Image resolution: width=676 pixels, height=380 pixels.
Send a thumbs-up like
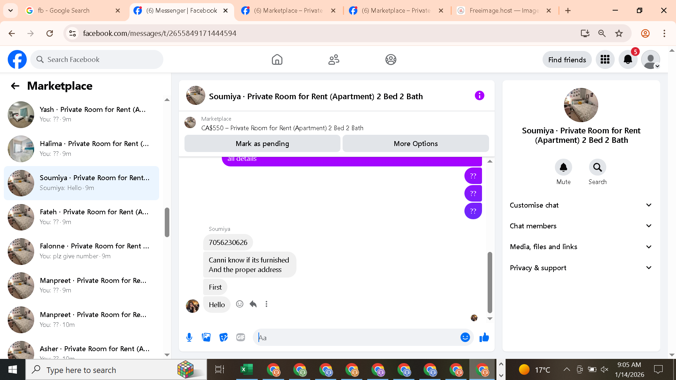point(484,337)
